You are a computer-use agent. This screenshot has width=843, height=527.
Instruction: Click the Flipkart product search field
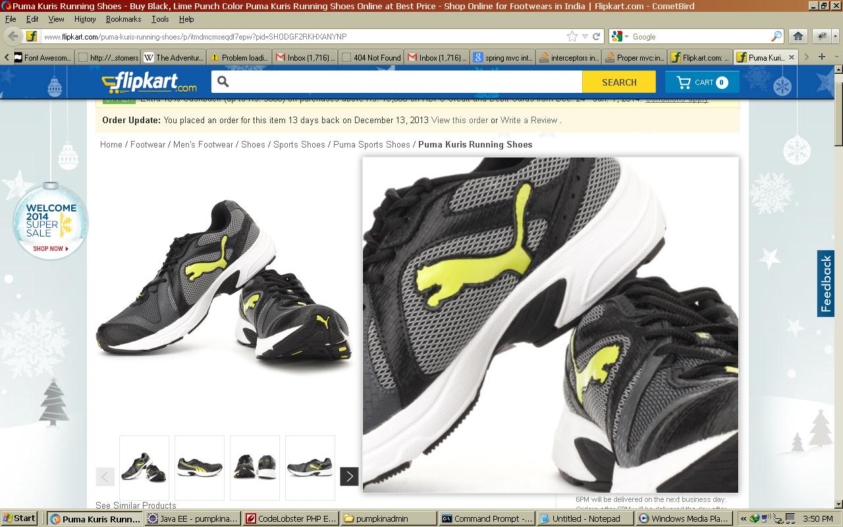pos(396,82)
